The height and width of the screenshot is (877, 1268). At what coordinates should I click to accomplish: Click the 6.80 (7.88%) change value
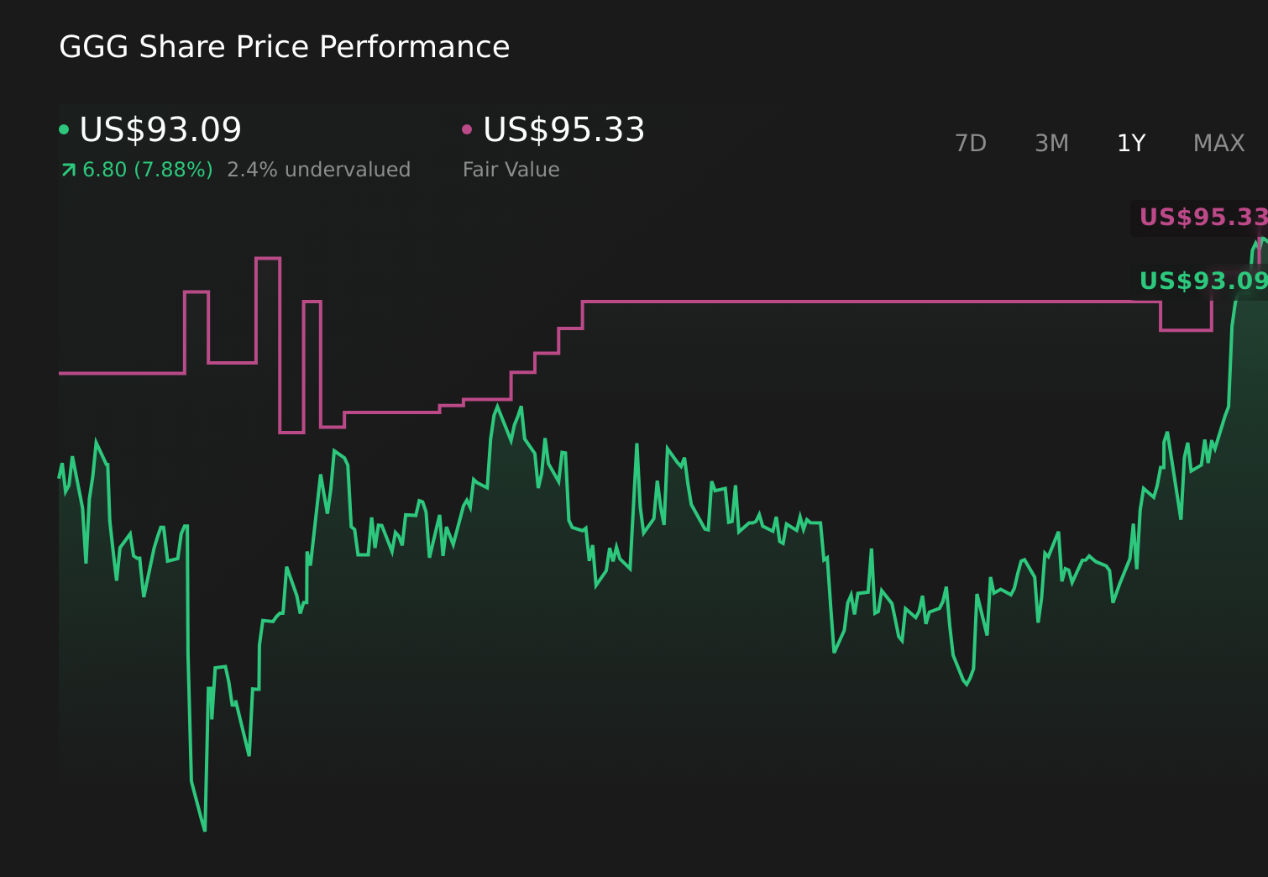click(147, 169)
